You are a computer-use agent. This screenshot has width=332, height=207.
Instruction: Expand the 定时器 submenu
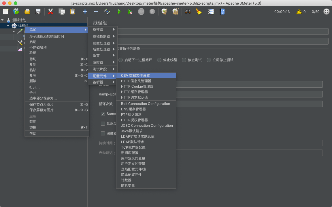tap(103, 62)
